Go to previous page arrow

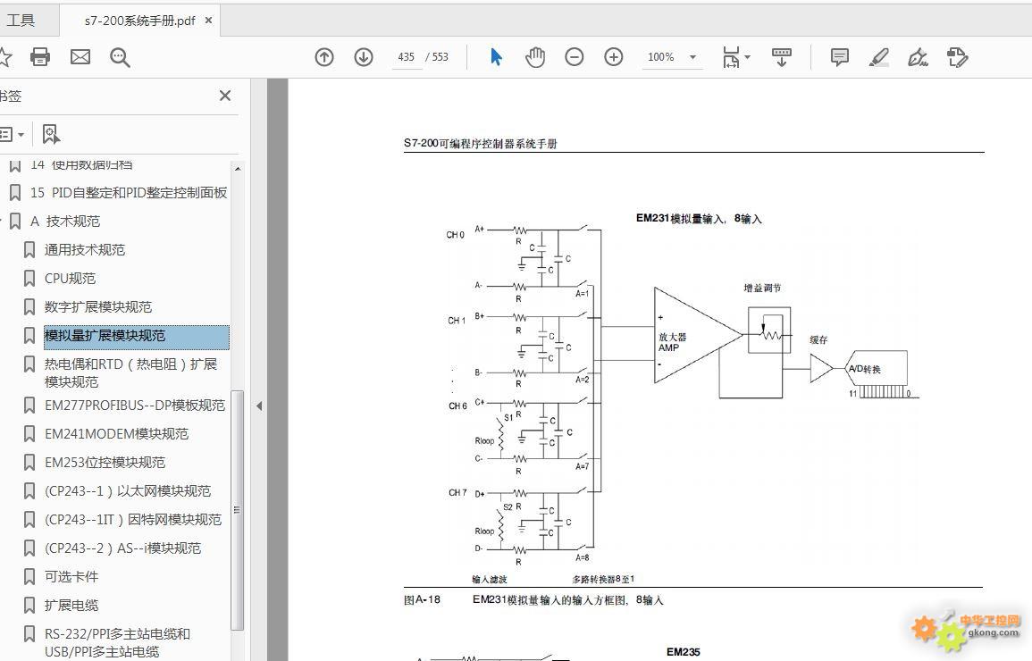coord(323,57)
